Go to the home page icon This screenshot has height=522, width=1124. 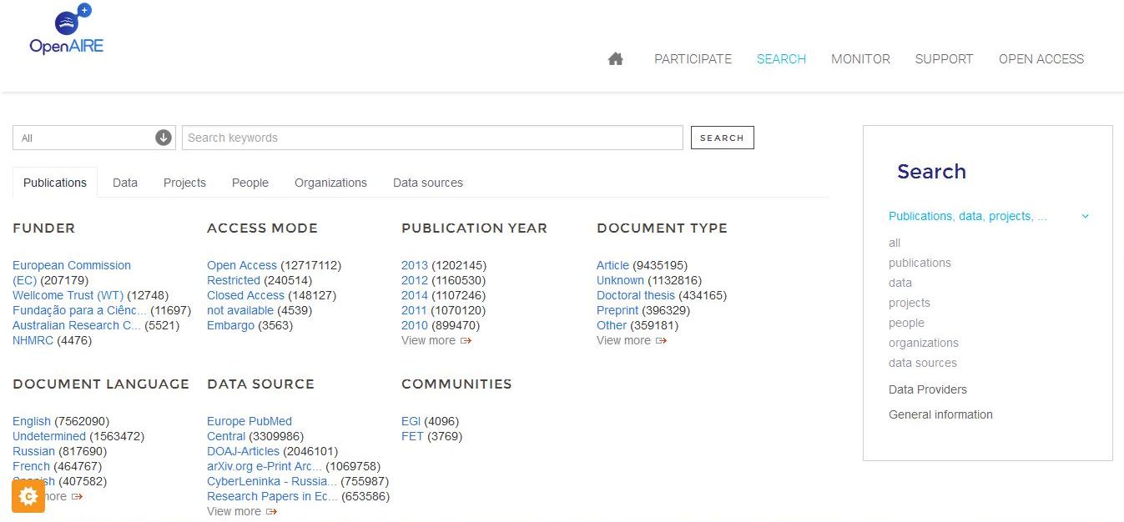point(616,59)
